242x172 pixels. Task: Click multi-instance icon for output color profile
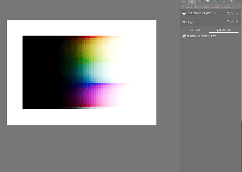(x=228, y=13)
